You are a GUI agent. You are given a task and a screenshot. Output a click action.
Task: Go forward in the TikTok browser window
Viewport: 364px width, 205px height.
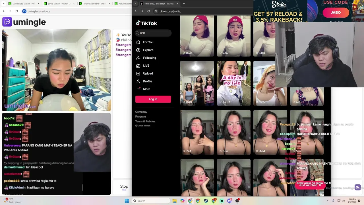[x=142, y=11]
